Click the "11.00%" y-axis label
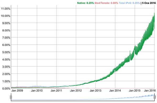The image size is (157, 103). 5,9
